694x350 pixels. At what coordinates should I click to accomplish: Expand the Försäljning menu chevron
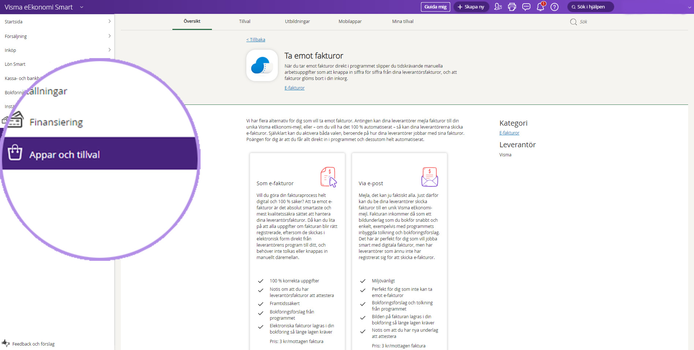(x=109, y=36)
